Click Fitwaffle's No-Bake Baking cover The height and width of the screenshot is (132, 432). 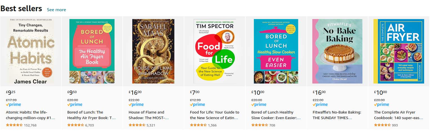[x=337, y=51]
